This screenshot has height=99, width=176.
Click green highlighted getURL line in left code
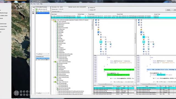click(x=119, y=70)
